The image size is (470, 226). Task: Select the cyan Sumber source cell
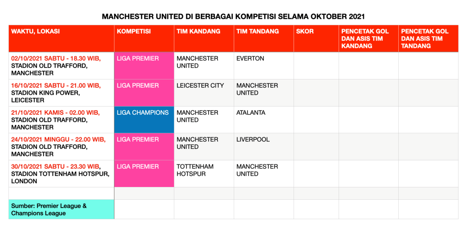click(61, 209)
